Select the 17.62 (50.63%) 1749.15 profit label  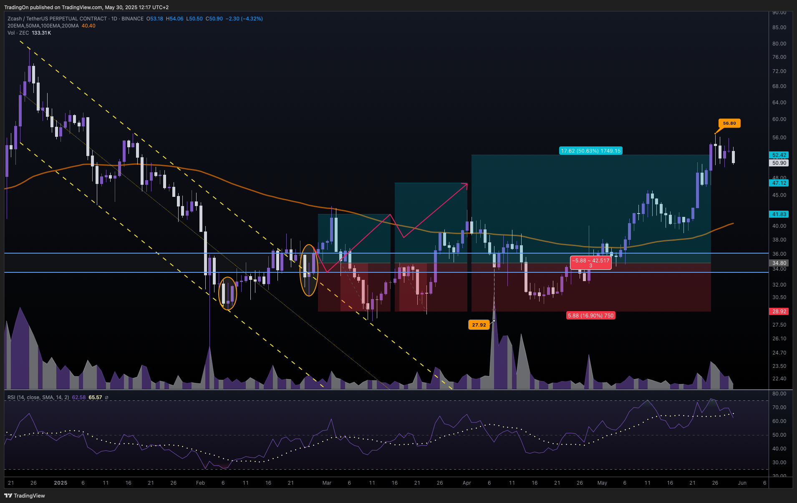[591, 151]
